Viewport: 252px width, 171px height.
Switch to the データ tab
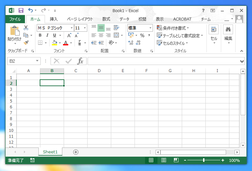coord(124,19)
